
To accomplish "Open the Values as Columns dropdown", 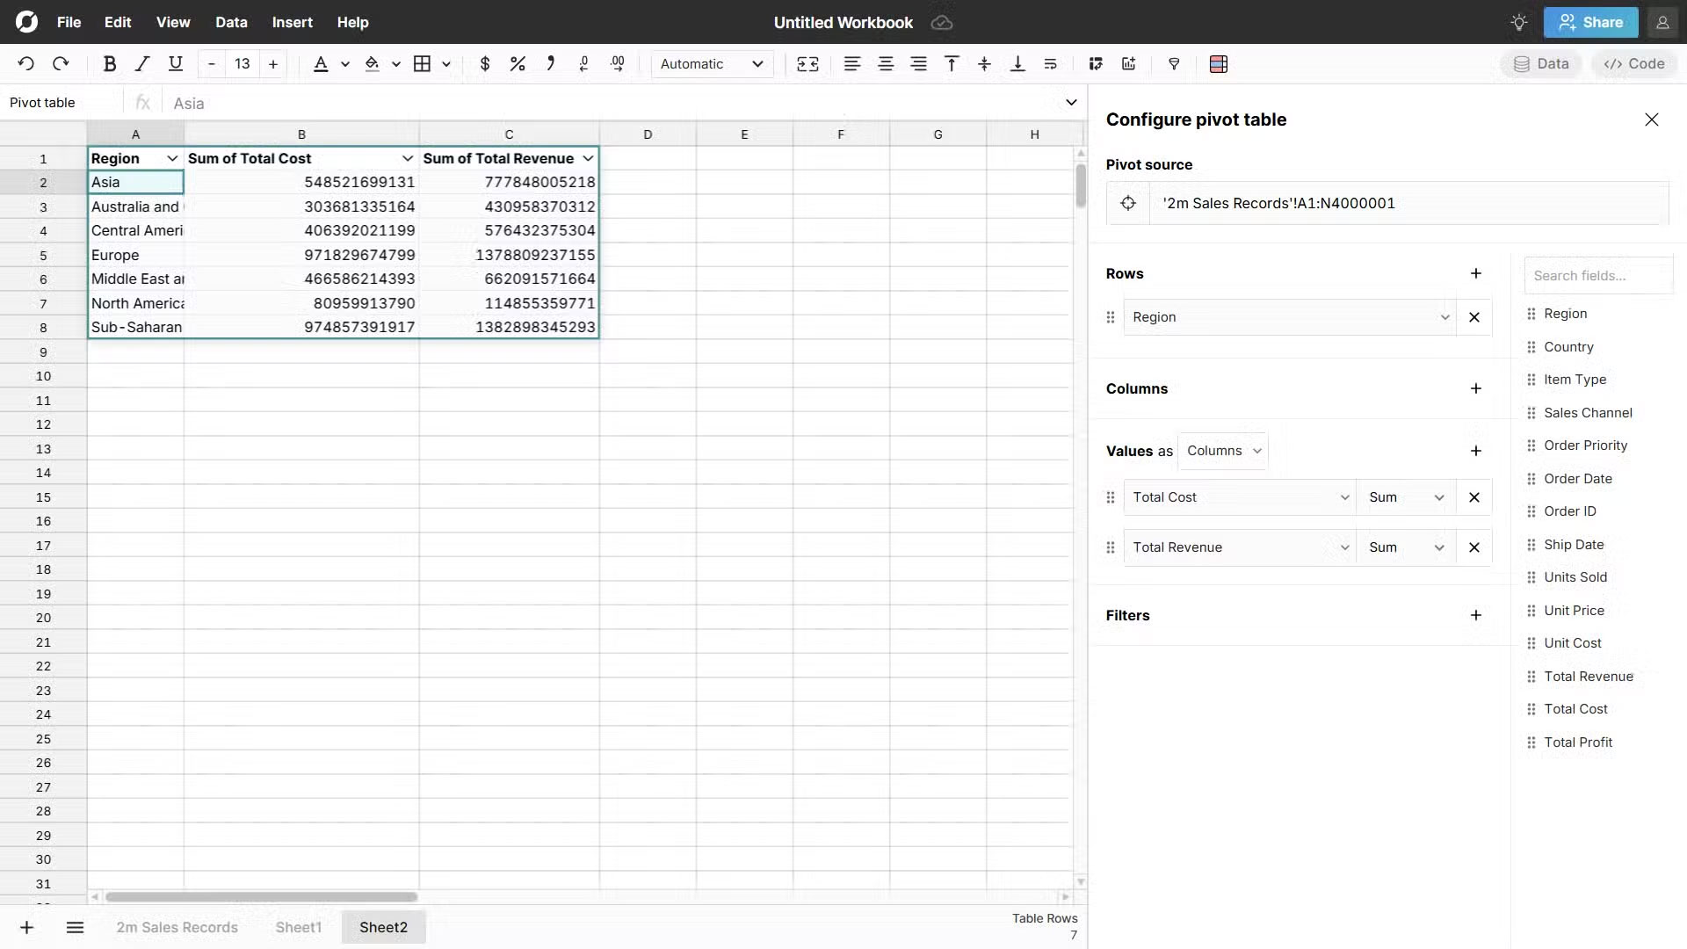I will [x=1223, y=451].
